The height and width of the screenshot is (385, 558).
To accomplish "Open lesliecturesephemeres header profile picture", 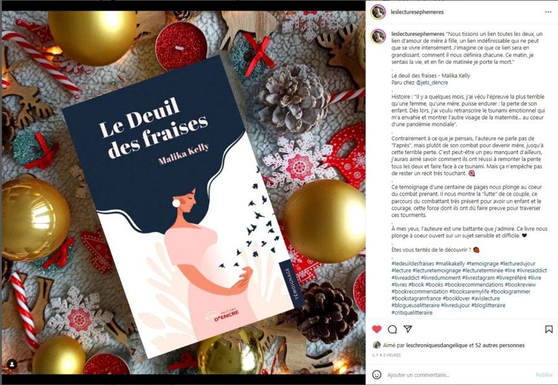I will 378,12.
